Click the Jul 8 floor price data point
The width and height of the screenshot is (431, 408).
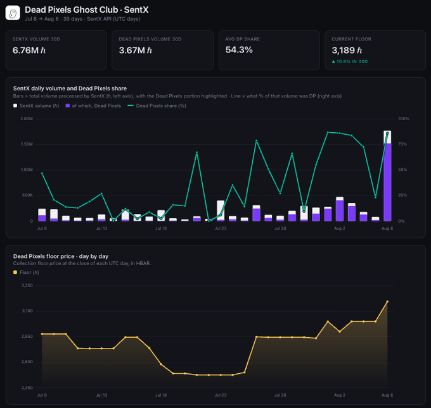pyautogui.click(x=42, y=334)
